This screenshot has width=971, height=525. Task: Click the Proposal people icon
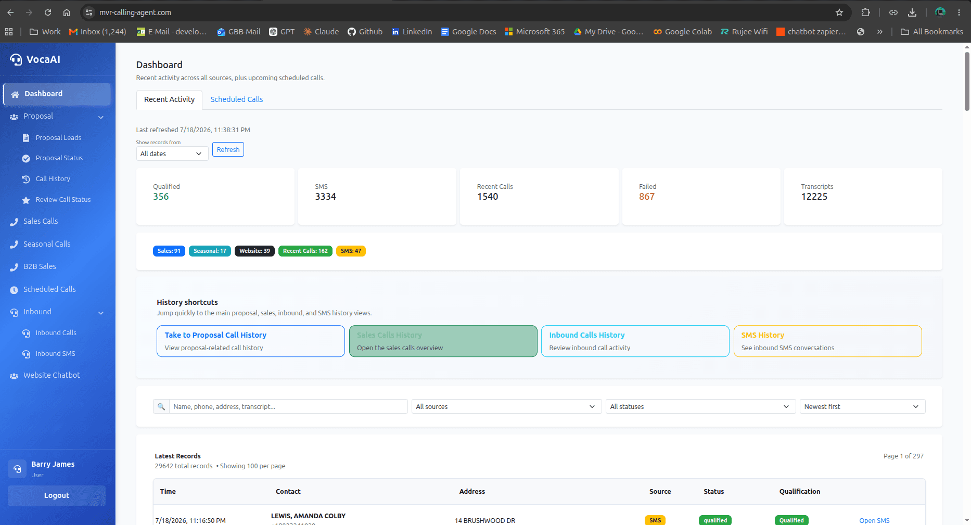coord(14,117)
